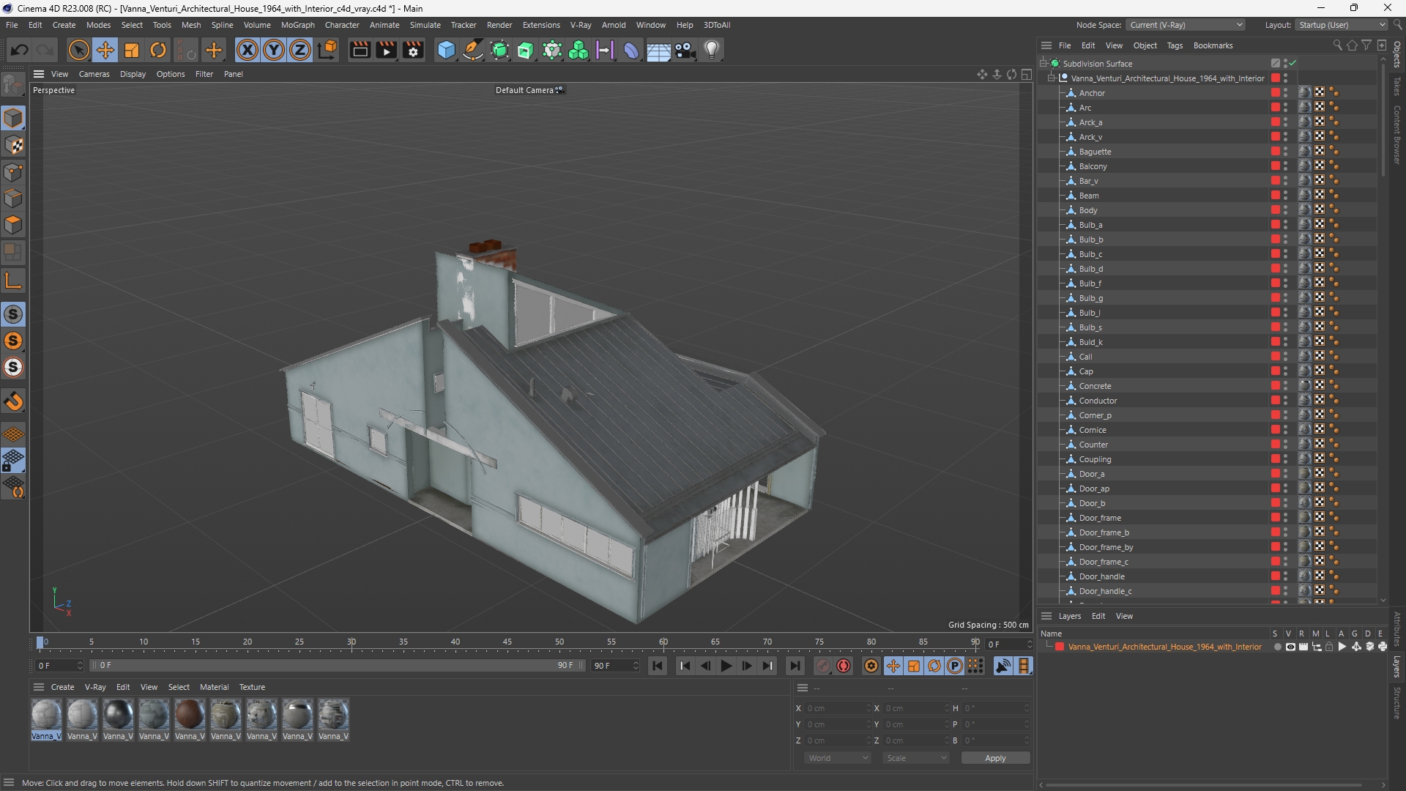Toggle Y axis lock
Viewport: 1406px width, 791px height.
pos(274,50)
